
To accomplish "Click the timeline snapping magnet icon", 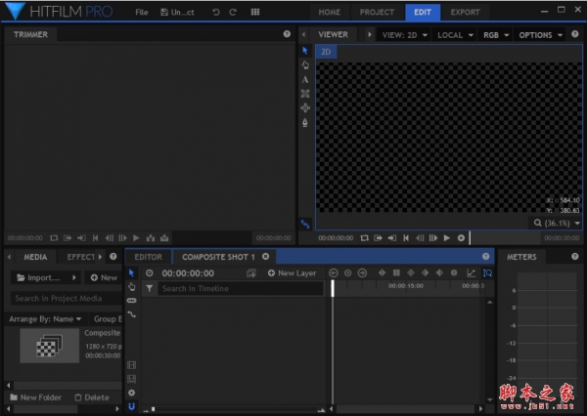I will (x=132, y=405).
